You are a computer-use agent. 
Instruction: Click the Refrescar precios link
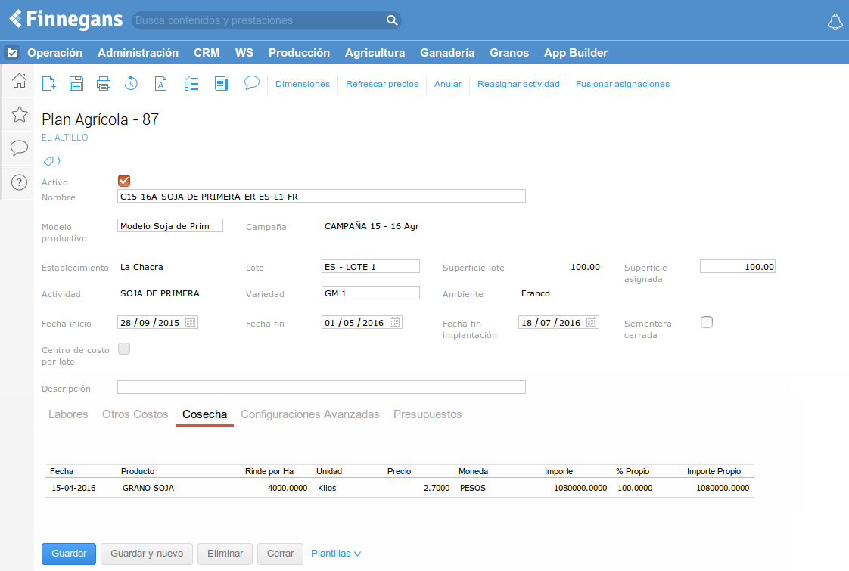coord(382,84)
